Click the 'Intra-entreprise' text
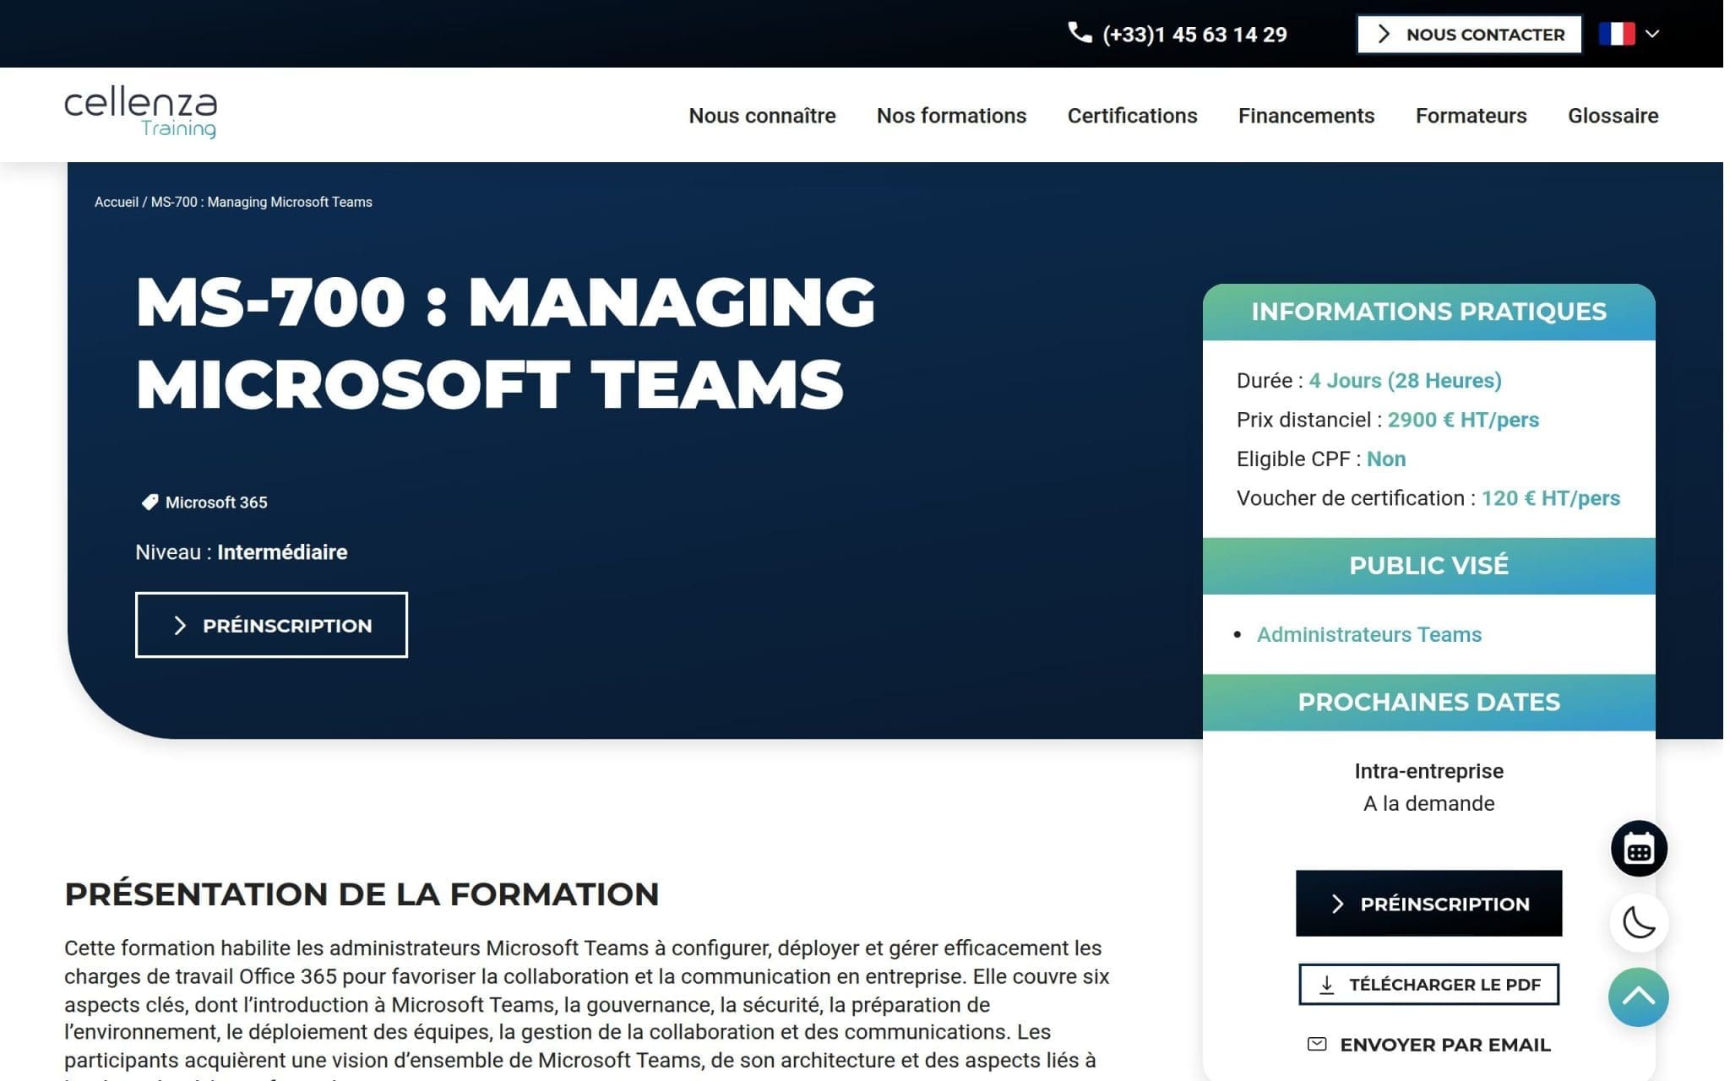The width and height of the screenshot is (1730, 1081). click(x=1428, y=771)
